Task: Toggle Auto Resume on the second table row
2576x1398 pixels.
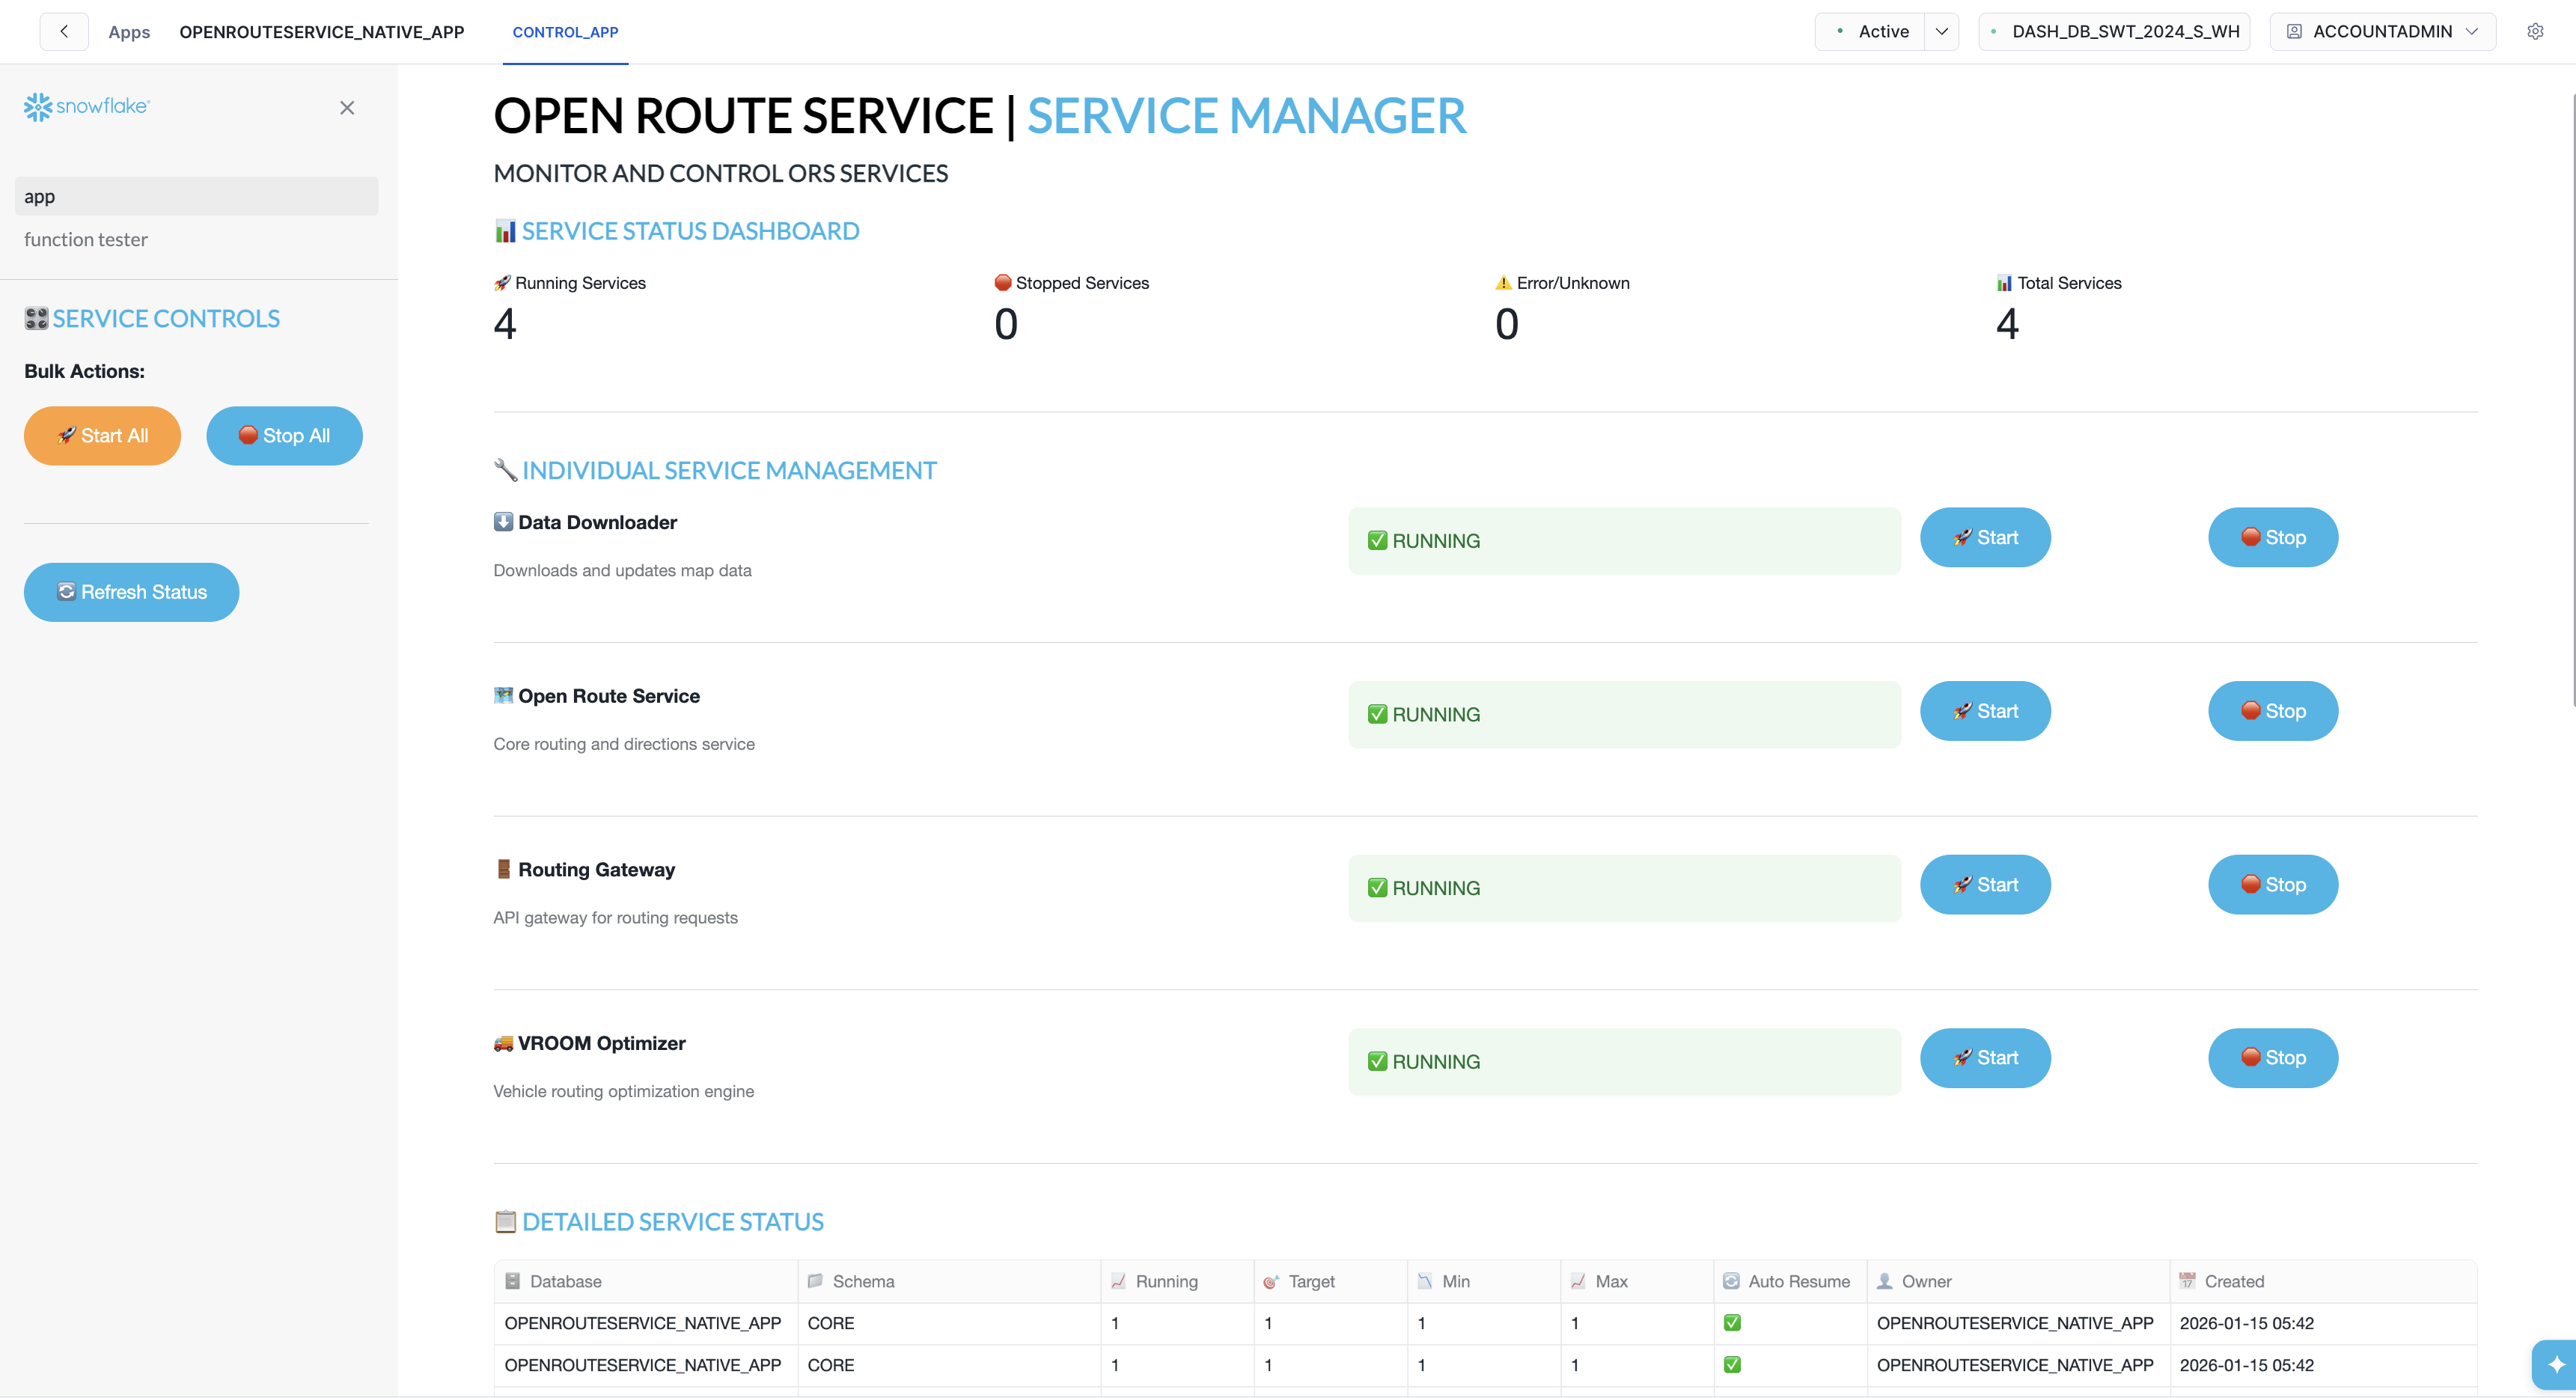Action: (1733, 1365)
